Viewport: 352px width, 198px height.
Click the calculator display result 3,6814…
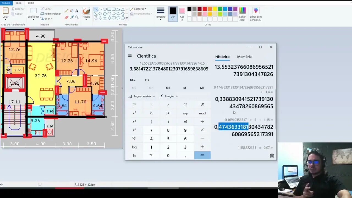tap(169, 69)
